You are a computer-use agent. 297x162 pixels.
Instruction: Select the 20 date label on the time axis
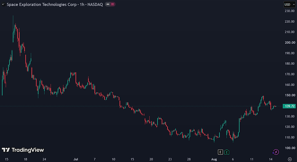click(x=151, y=159)
